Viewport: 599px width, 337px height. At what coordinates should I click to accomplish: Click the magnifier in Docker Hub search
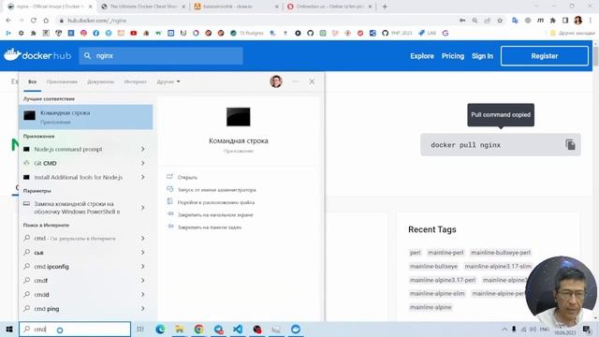tap(87, 56)
